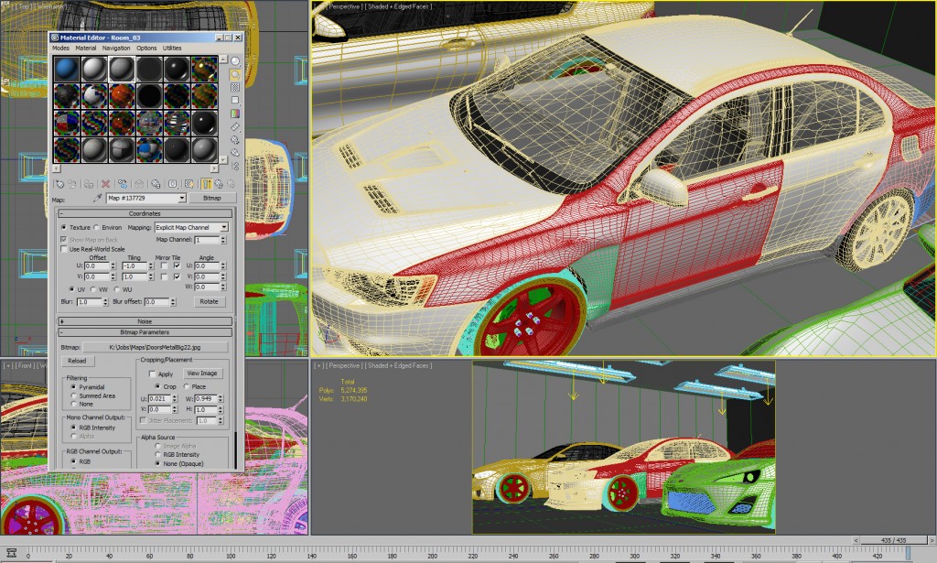Select the blue sphere material slot

(66, 70)
